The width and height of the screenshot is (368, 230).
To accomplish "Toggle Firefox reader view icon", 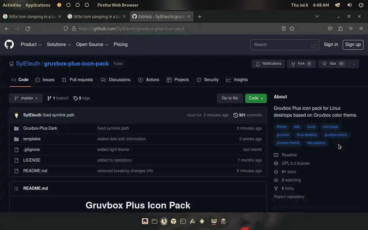I will (x=284, y=28).
